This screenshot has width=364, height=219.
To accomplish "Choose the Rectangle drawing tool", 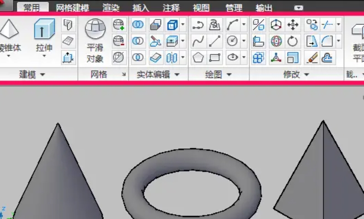I will point(214,57).
